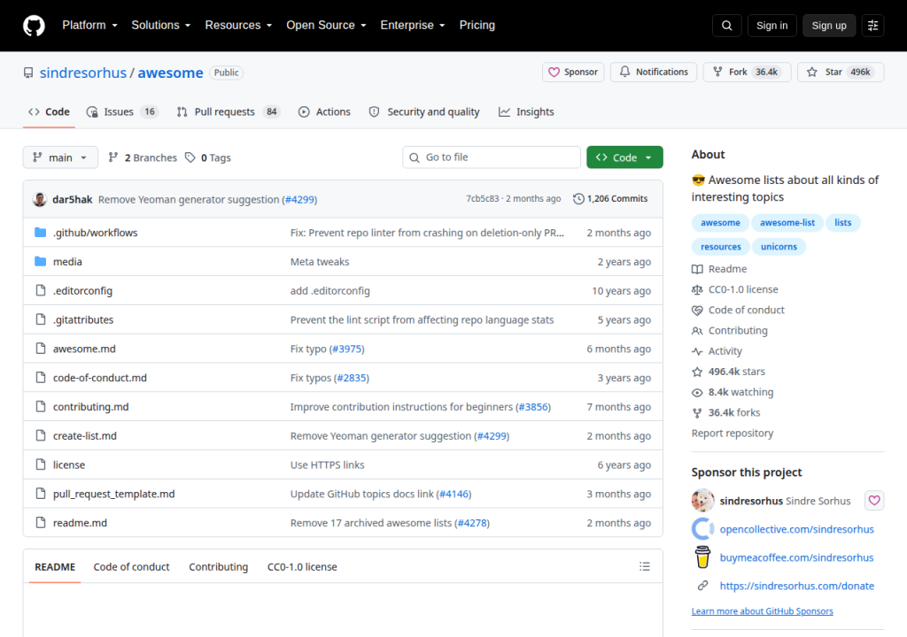The height and width of the screenshot is (637, 907).
Task: Open commit link #4299 in header row
Action: tap(299, 199)
